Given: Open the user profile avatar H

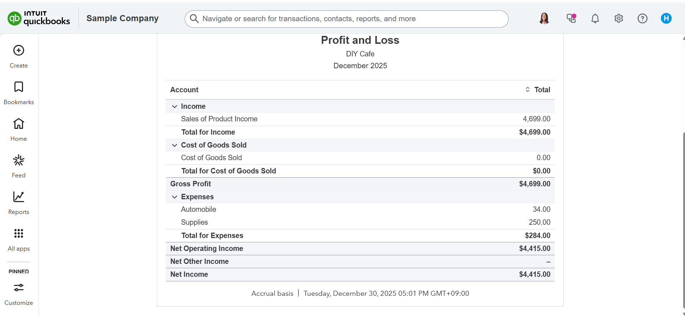Looking at the screenshot, I should [666, 19].
